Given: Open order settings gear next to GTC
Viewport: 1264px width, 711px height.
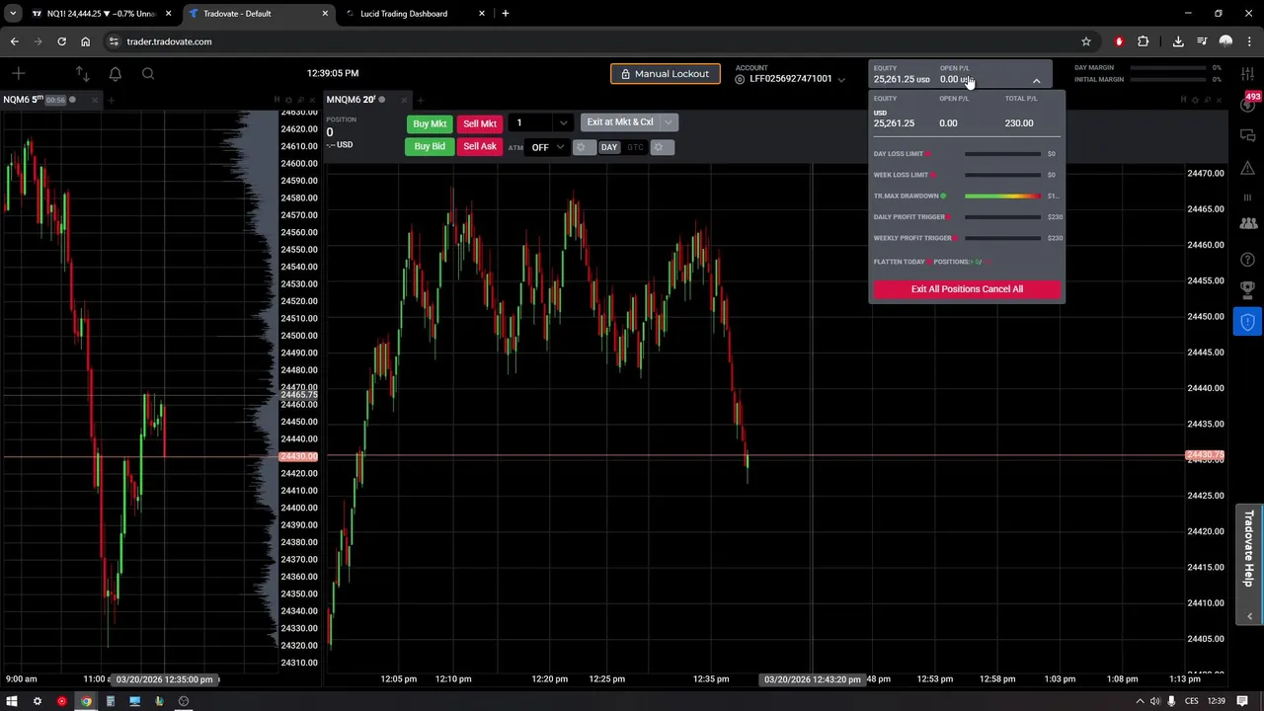Looking at the screenshot, I should pos(661,147).
